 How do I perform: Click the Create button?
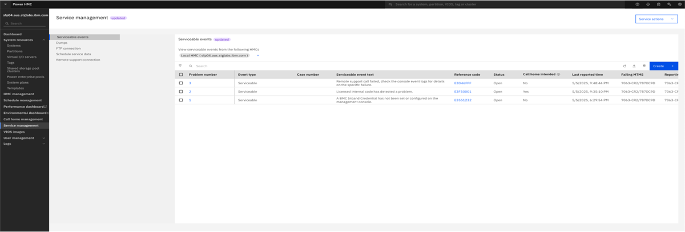tap(663, 66)
